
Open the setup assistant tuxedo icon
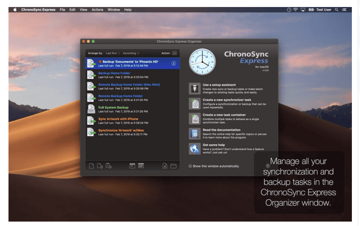[x=195, y=88]
